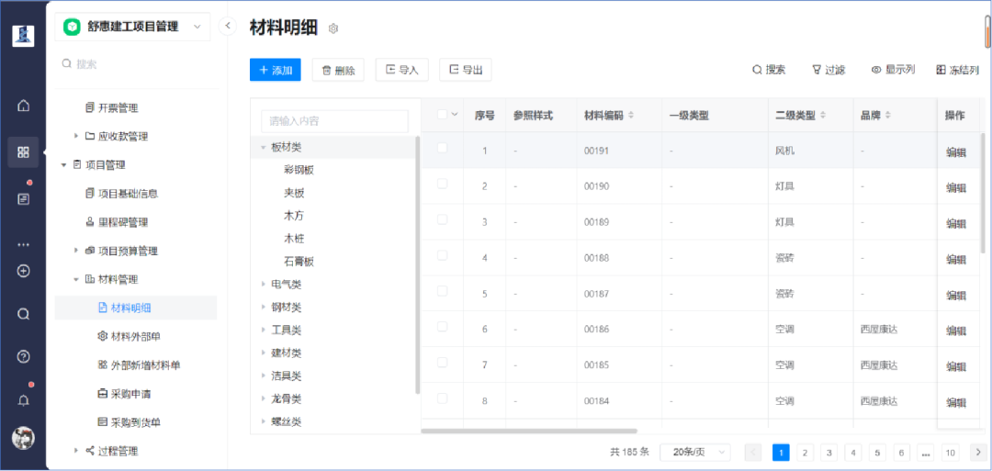Click the 导入 button
This screenshot has height=471, width=992.
coord(402,70)
